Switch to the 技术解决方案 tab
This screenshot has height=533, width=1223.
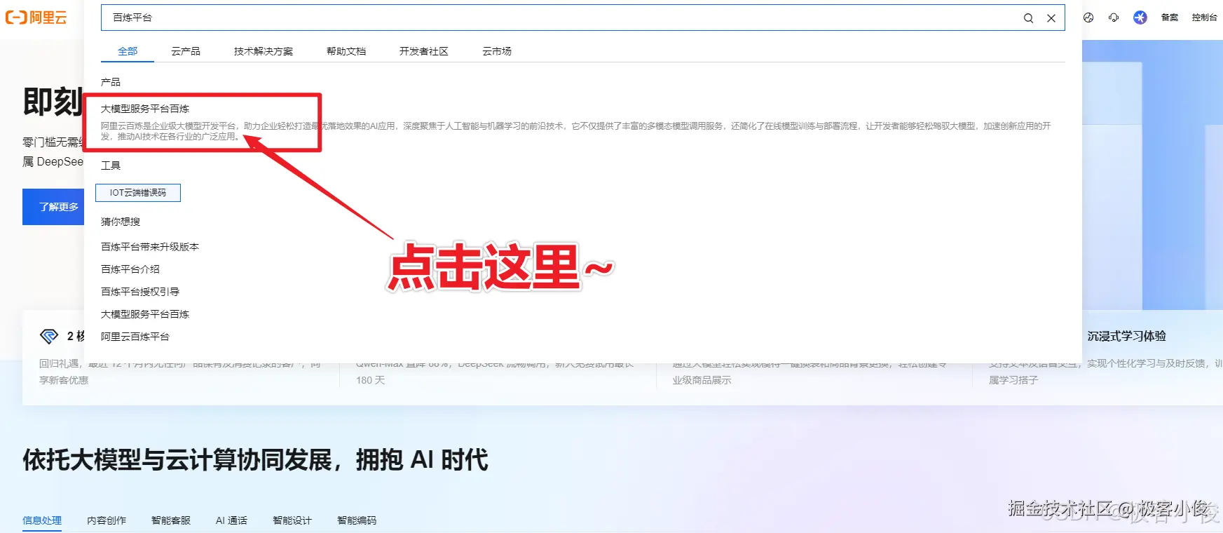click(264, 51)
